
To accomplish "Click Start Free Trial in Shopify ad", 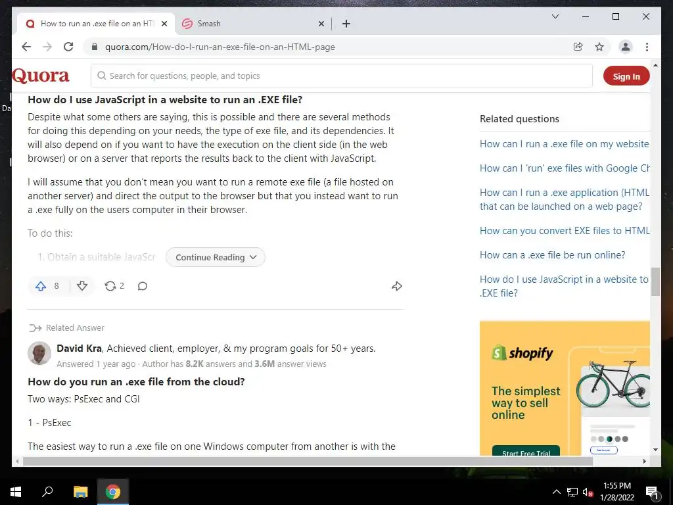I will (x=526, y=452).
